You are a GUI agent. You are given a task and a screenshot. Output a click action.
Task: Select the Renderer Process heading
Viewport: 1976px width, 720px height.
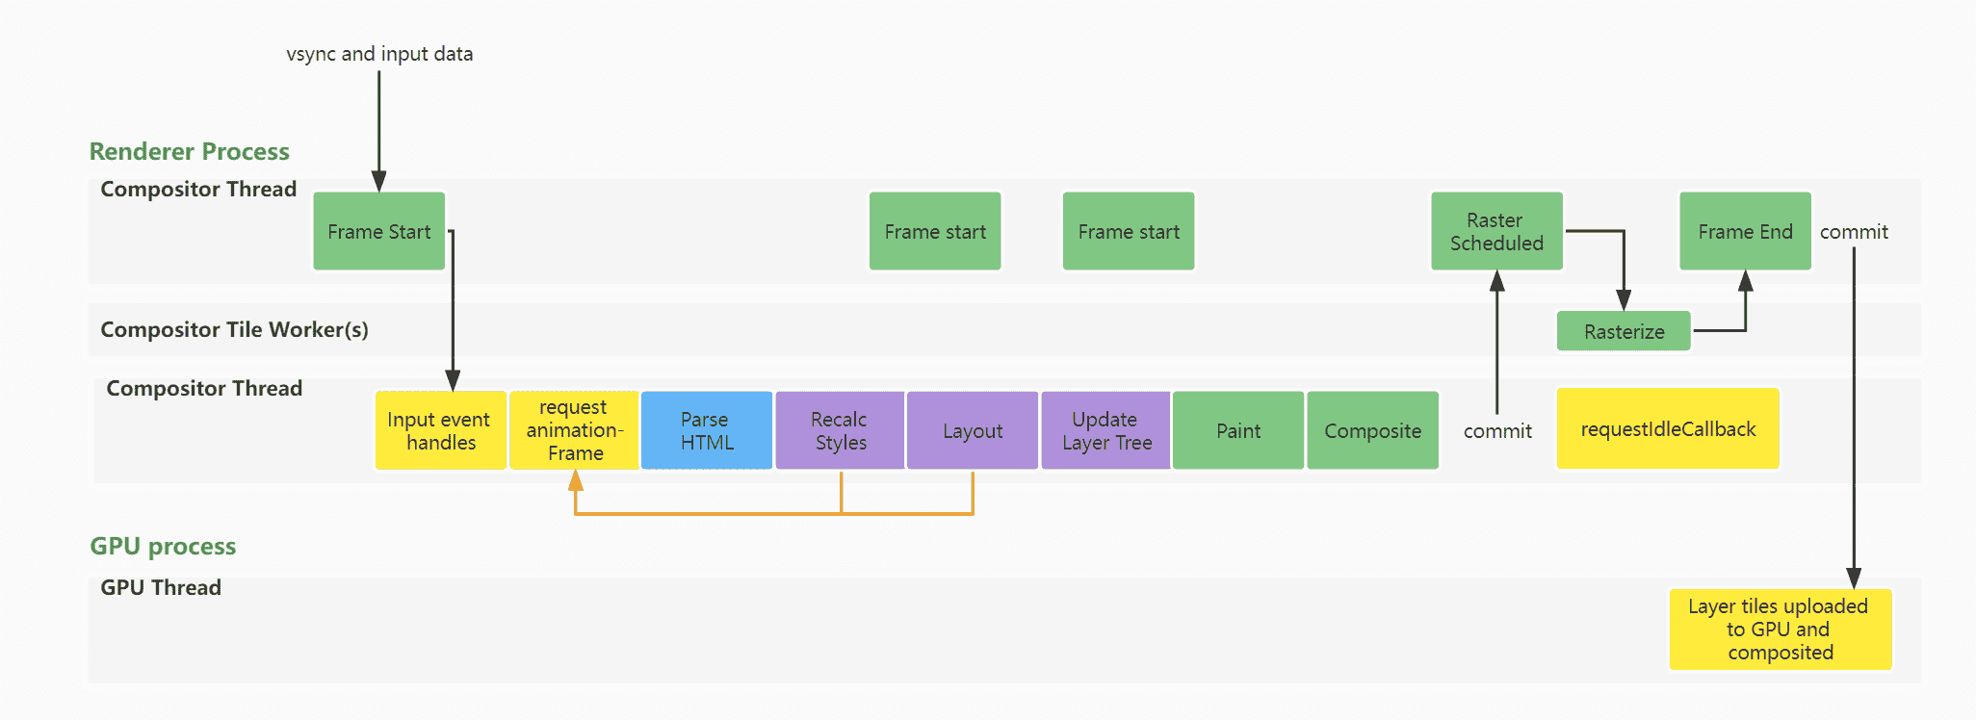(189, 151)
